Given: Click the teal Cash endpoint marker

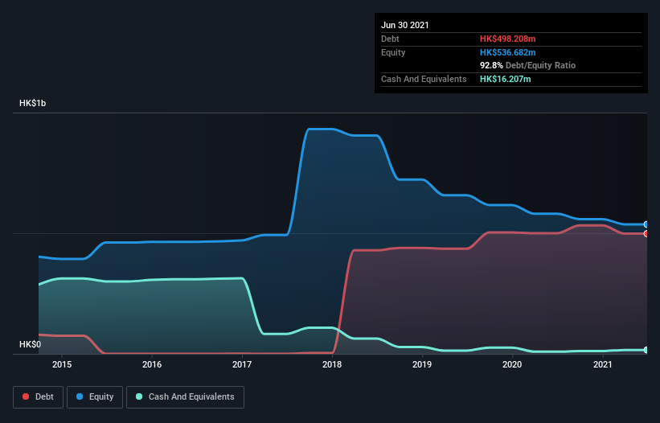Looking at the screenshot, I should tap(646, 350).
